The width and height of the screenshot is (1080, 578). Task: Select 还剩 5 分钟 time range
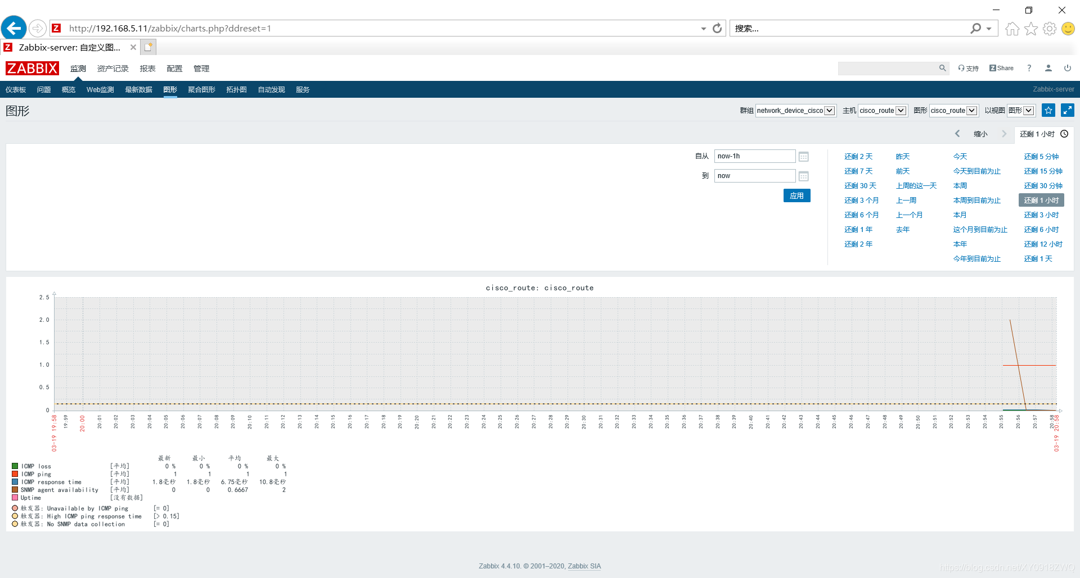1041,157
